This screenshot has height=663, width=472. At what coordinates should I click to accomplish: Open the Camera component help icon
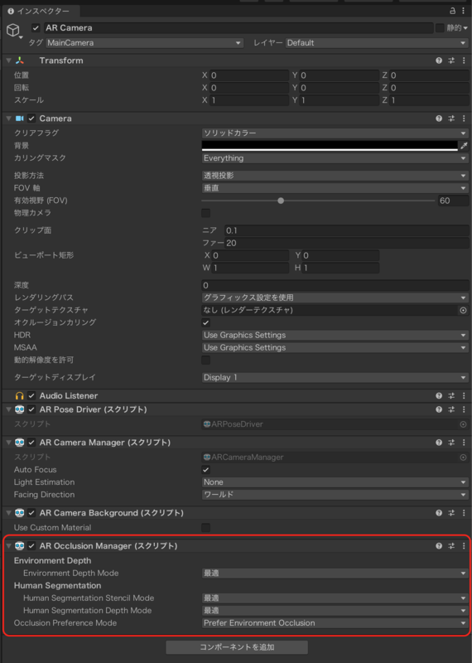[439, 119]
